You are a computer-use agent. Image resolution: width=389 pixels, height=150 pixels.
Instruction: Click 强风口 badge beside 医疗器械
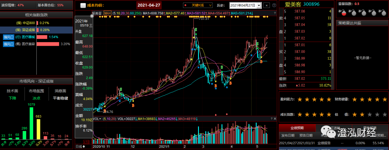(8, 37)
